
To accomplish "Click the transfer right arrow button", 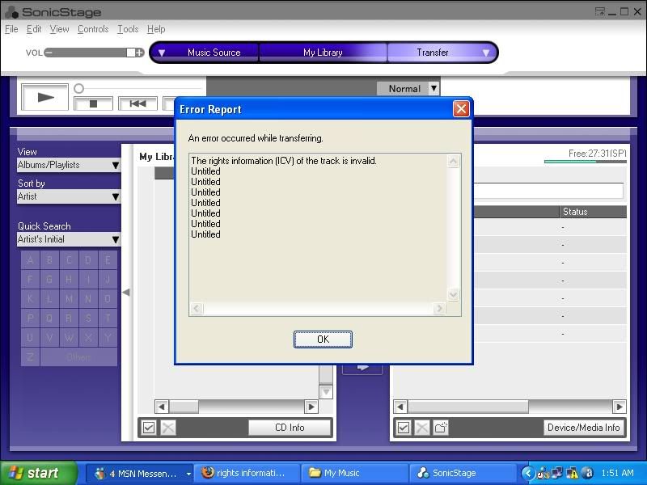I will coord(362,368).
